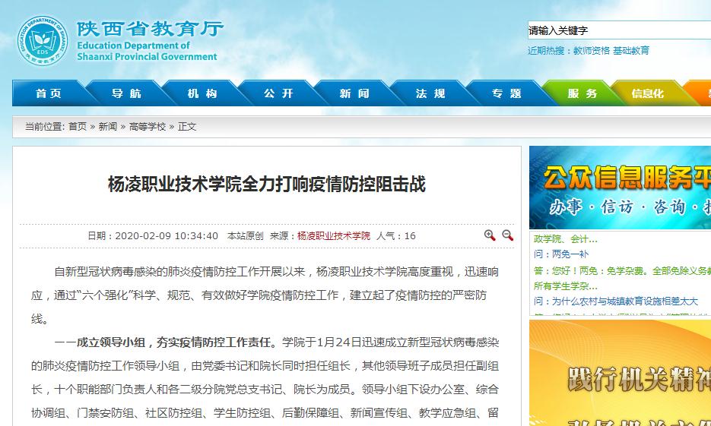Open the 首页 navigation tab

49,93
